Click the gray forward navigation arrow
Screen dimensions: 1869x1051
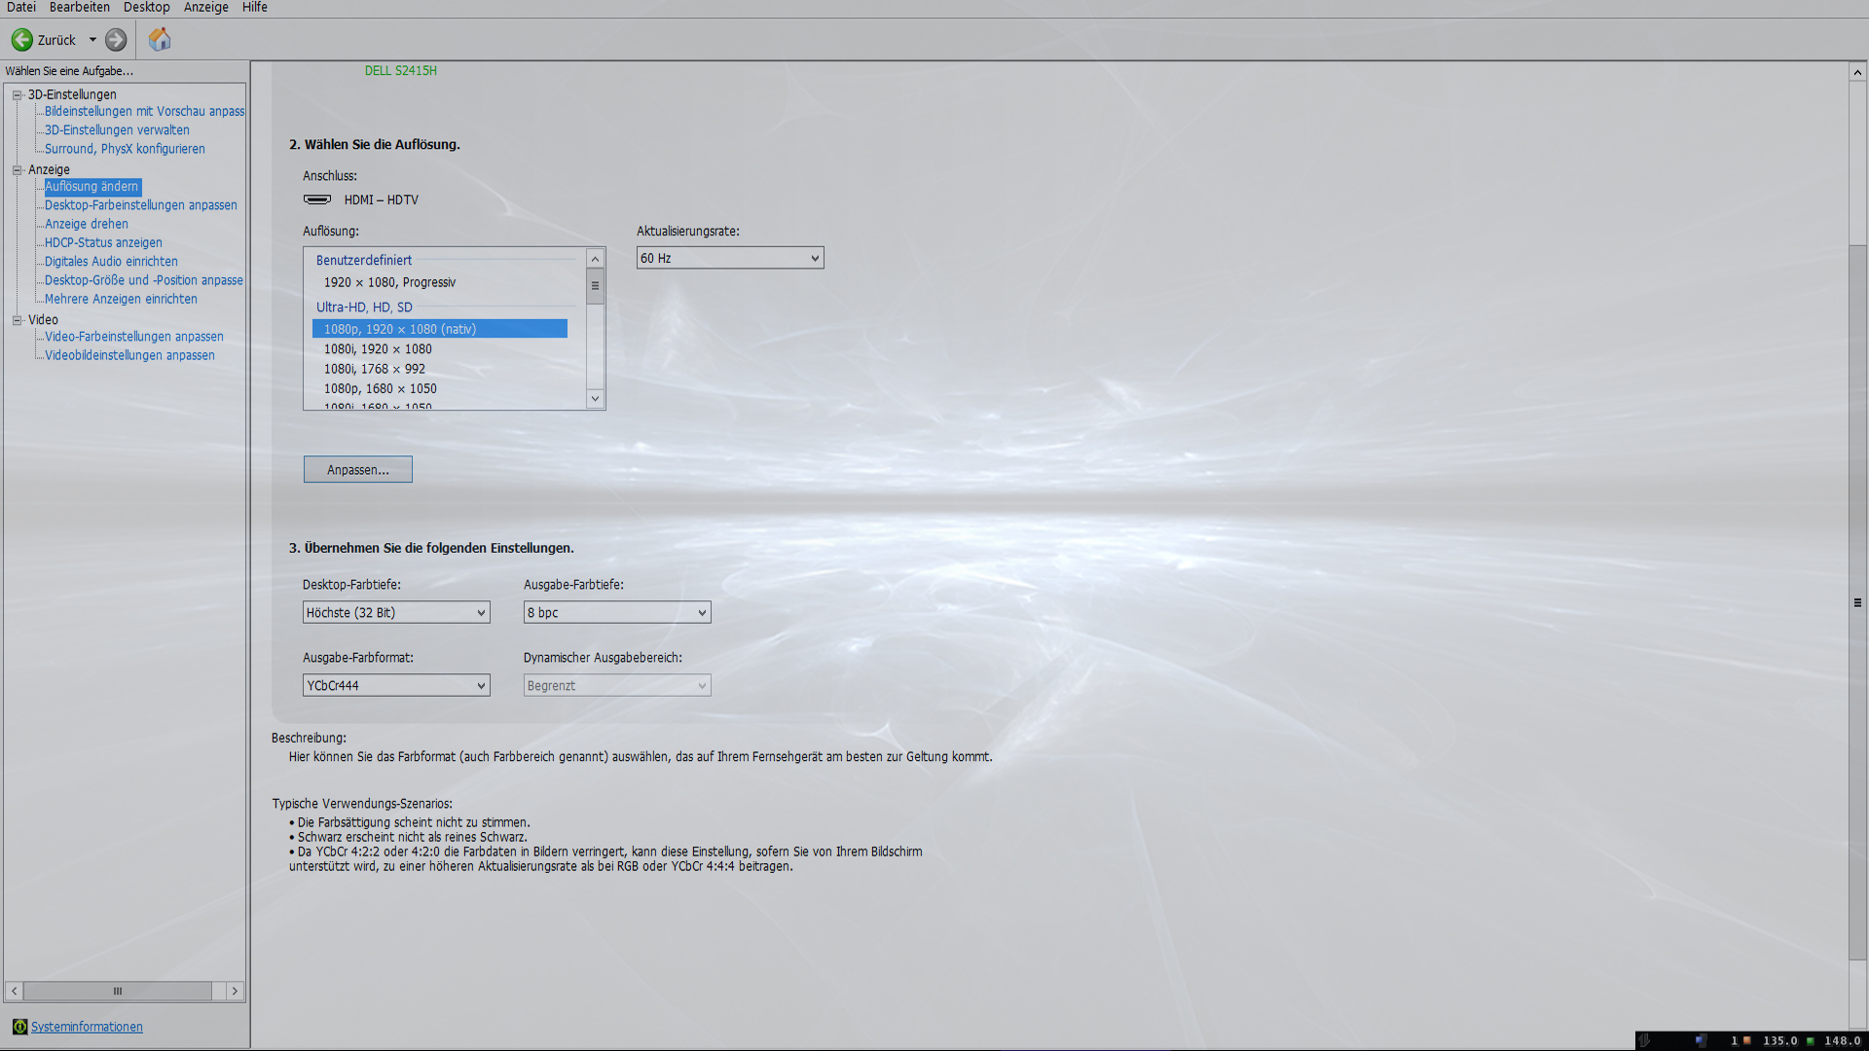click(x=116, y=40)
